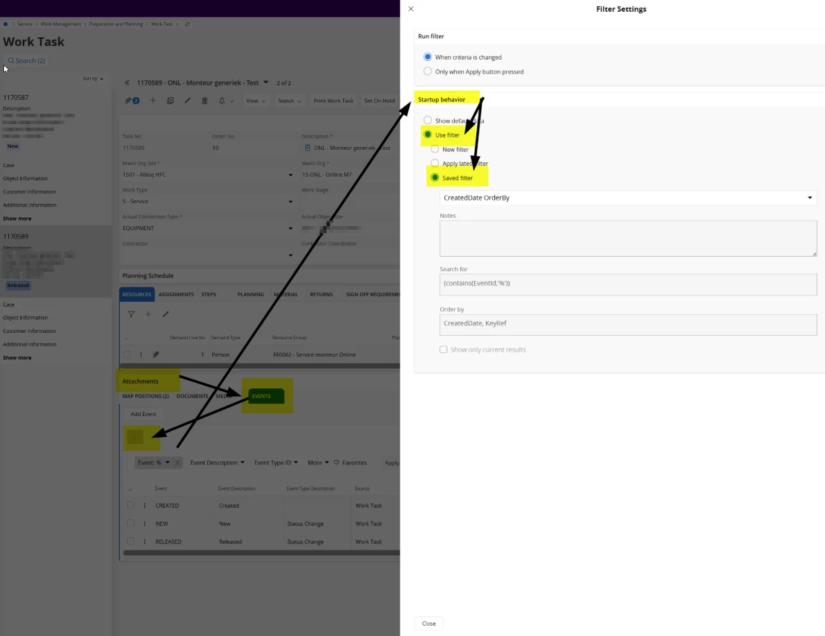Click the Search (2) button
The image size is (825, 636).
[26, 60]
